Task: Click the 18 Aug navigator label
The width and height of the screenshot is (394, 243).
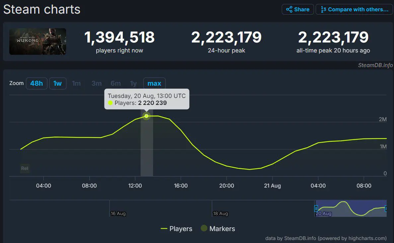Action: [220, 213]
